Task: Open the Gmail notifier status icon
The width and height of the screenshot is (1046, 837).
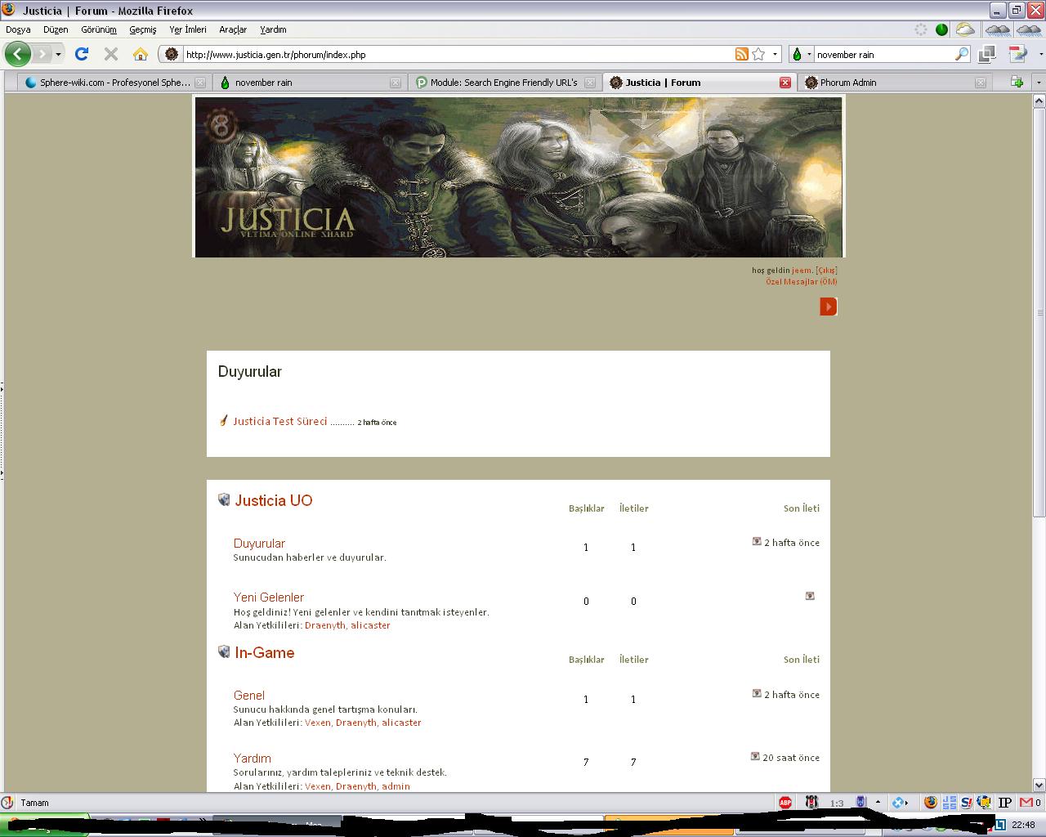Action: [x=1025, y=803]
